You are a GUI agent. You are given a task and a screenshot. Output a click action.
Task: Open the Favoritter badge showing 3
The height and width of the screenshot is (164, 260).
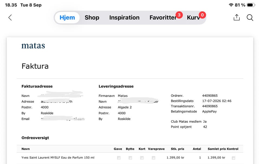coord(179,15)
